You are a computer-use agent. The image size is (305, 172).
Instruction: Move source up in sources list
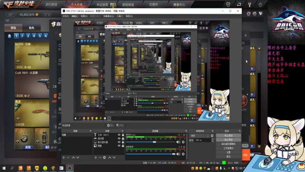coord(110,157)
